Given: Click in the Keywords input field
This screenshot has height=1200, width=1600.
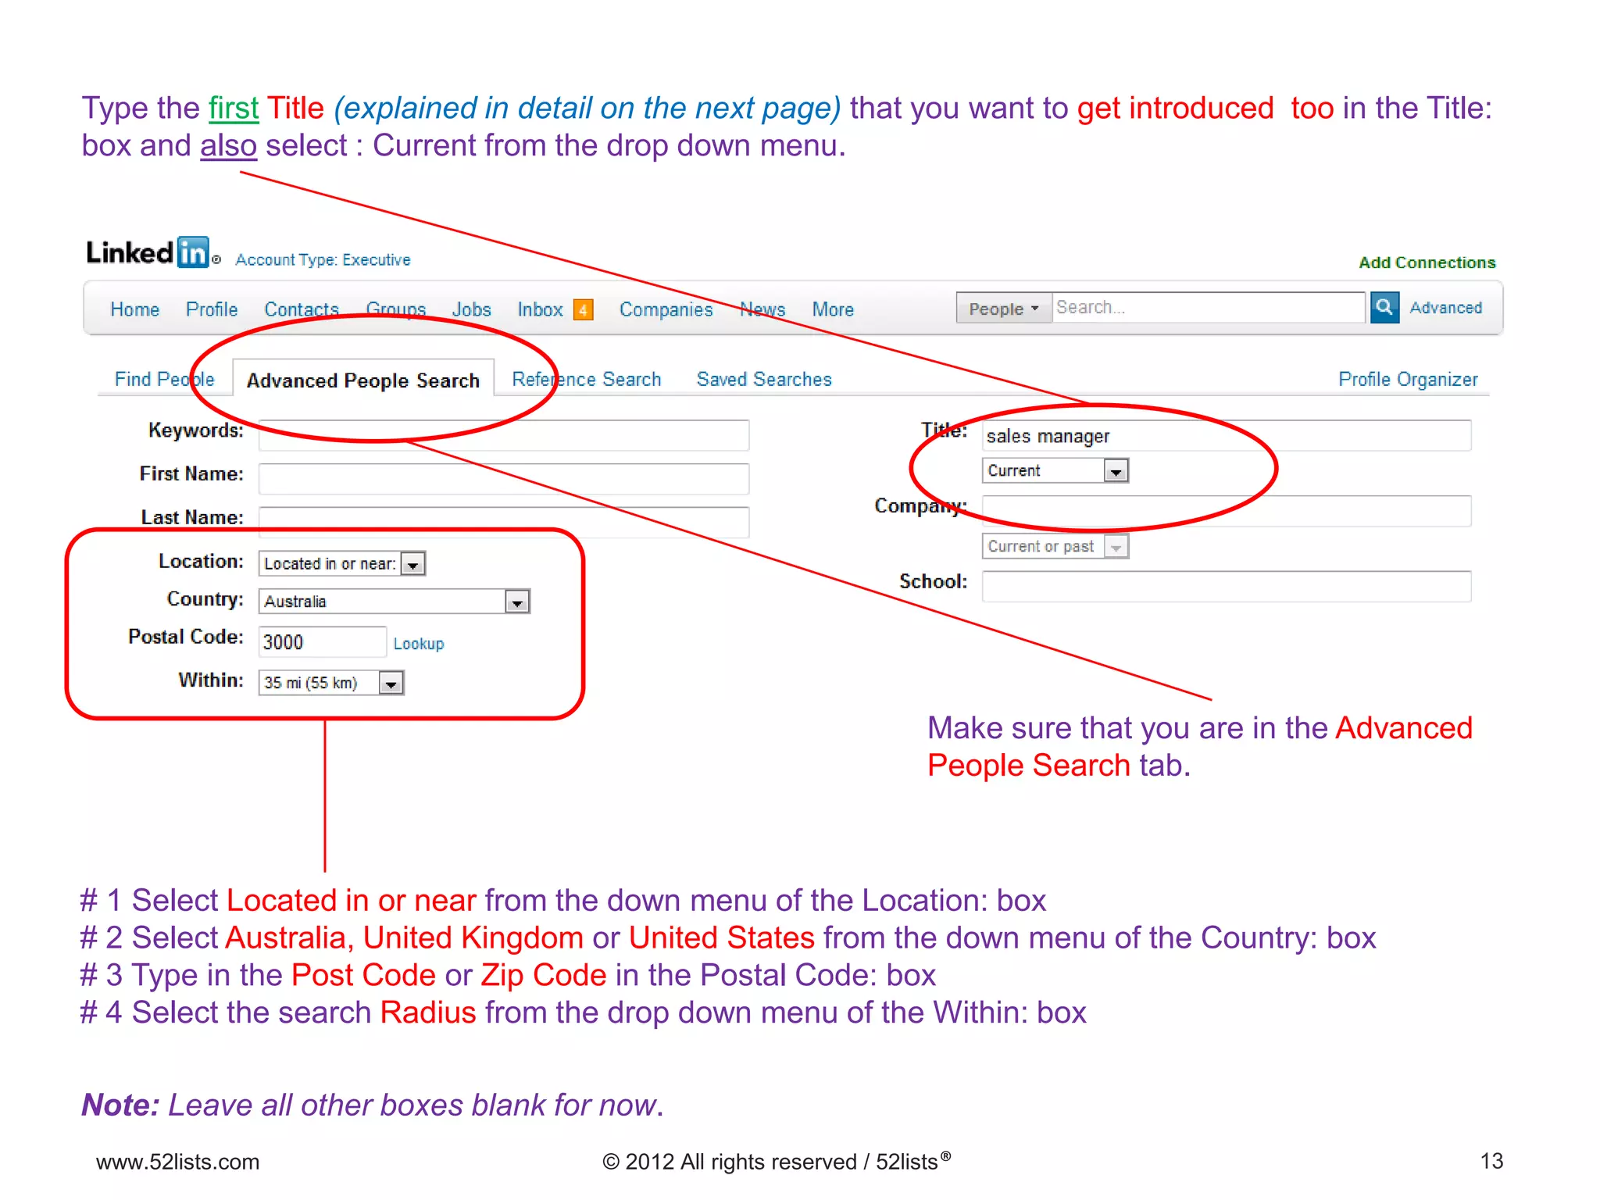Looking at the screenshot, I should click(503, 435).
